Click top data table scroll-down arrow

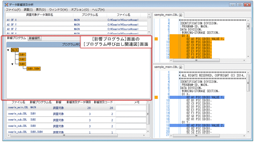(x=149, y=32)
